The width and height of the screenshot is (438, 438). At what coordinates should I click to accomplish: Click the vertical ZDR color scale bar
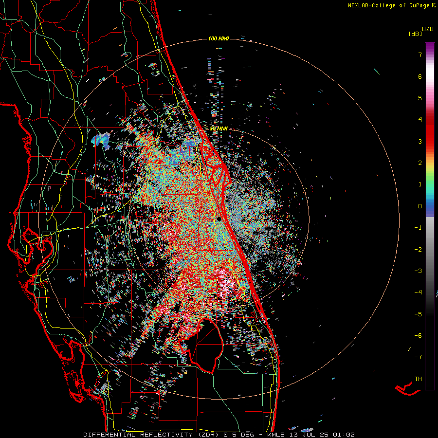coord(430,216)
